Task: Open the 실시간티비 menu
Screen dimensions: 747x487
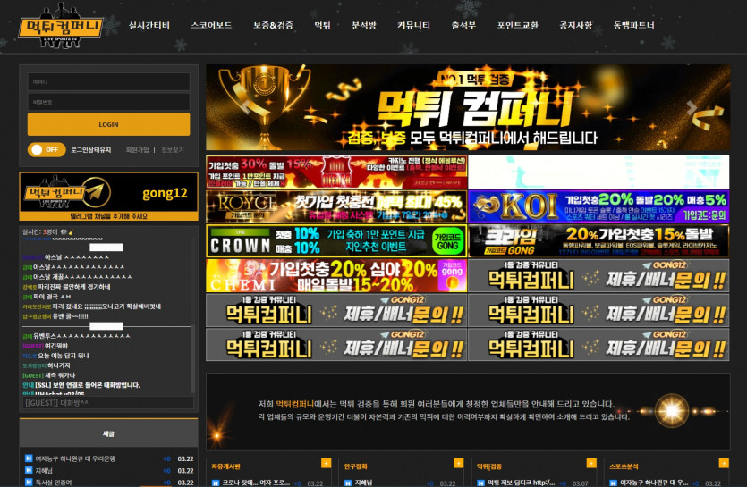Action: 149,26
